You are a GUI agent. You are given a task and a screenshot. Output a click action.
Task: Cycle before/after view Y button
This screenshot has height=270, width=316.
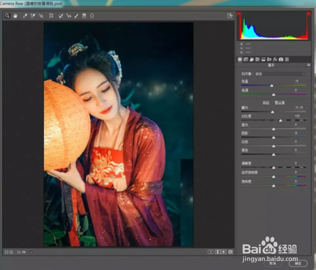click(211, 252)
